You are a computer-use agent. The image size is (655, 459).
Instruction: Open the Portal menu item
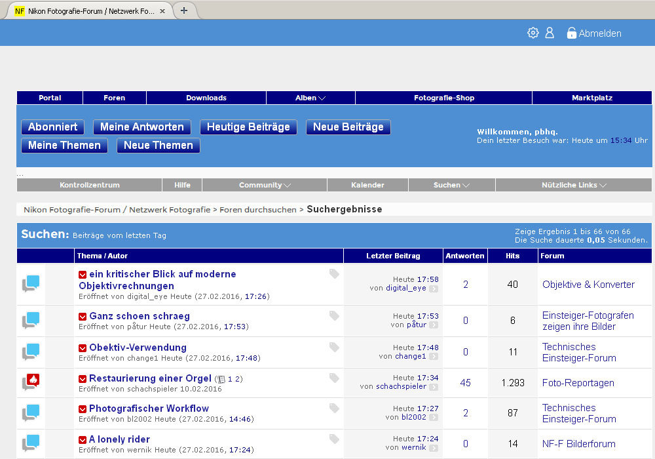[x=50, y=98]
